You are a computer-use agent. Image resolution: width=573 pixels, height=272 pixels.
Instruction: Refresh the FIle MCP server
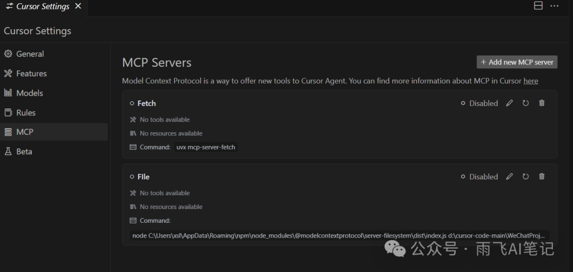(525, 176)
